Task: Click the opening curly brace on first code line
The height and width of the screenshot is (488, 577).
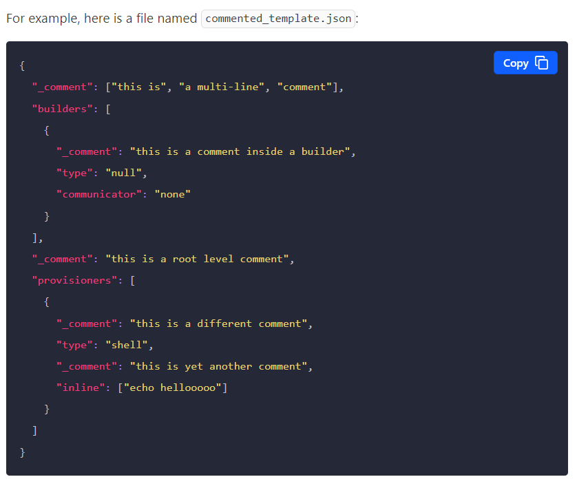Action: (23, 65)
